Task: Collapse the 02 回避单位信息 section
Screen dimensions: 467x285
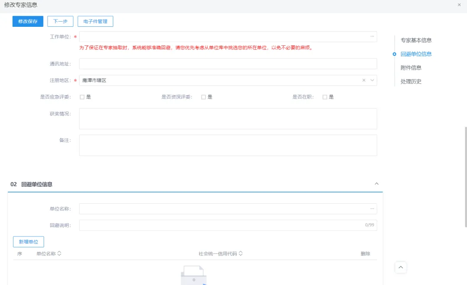Action: 376,184
